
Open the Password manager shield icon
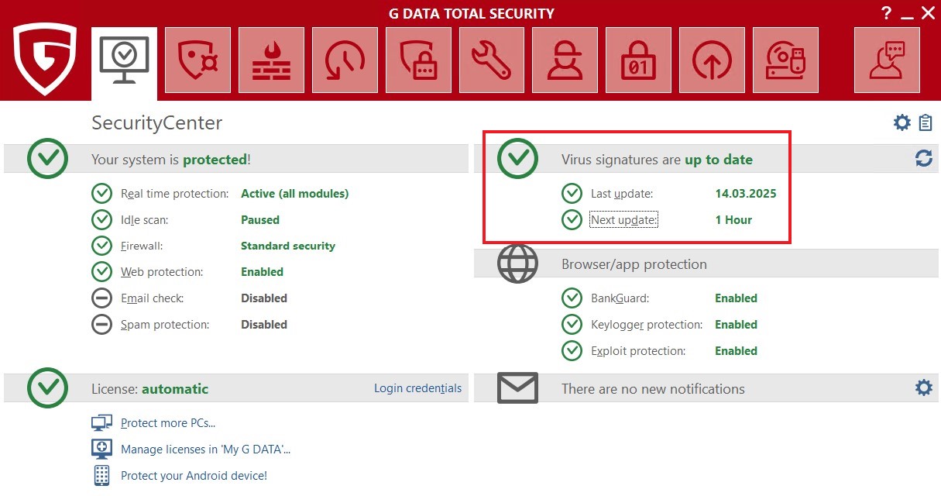418,60
